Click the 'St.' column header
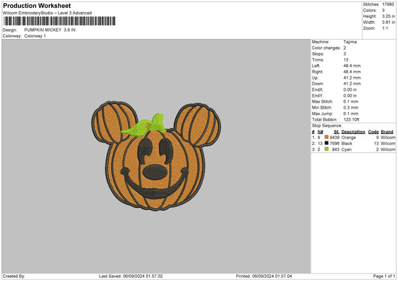Image resolution: width=398 pixels, height=281 pixels. coord(336,132)
